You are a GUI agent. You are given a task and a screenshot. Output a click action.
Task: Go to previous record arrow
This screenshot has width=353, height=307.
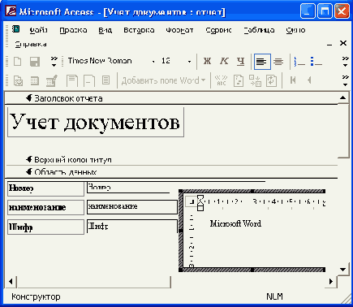pyautogui.click(x=309, y=80)
